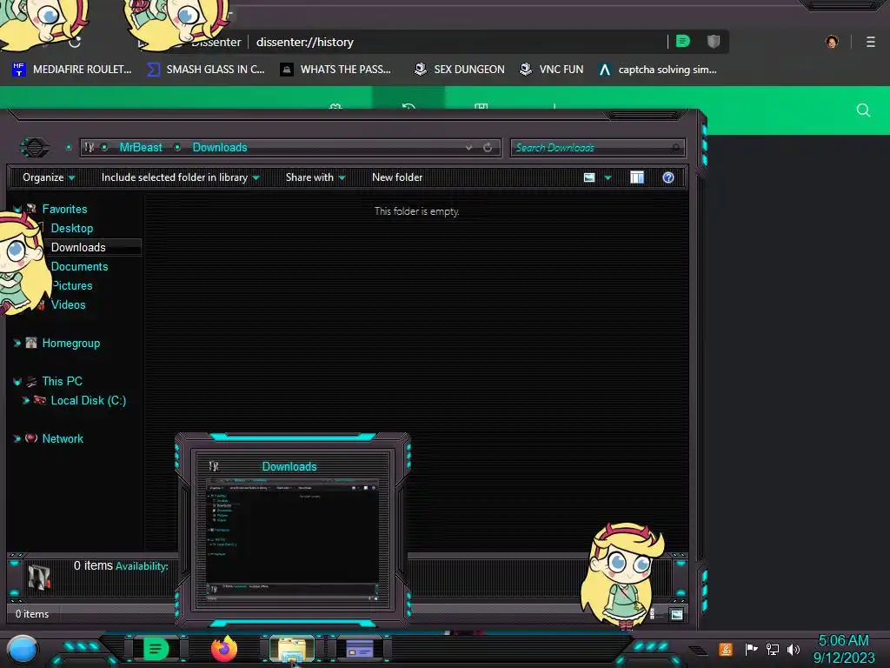The image size is (890, 668).
Task: Select Network in navigation pane
Action: [x=63, y=438]
